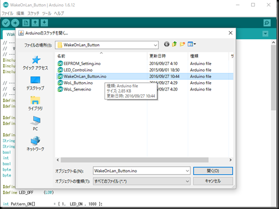Click the EEPROM_Setting.ino file icon

(60, 63)
